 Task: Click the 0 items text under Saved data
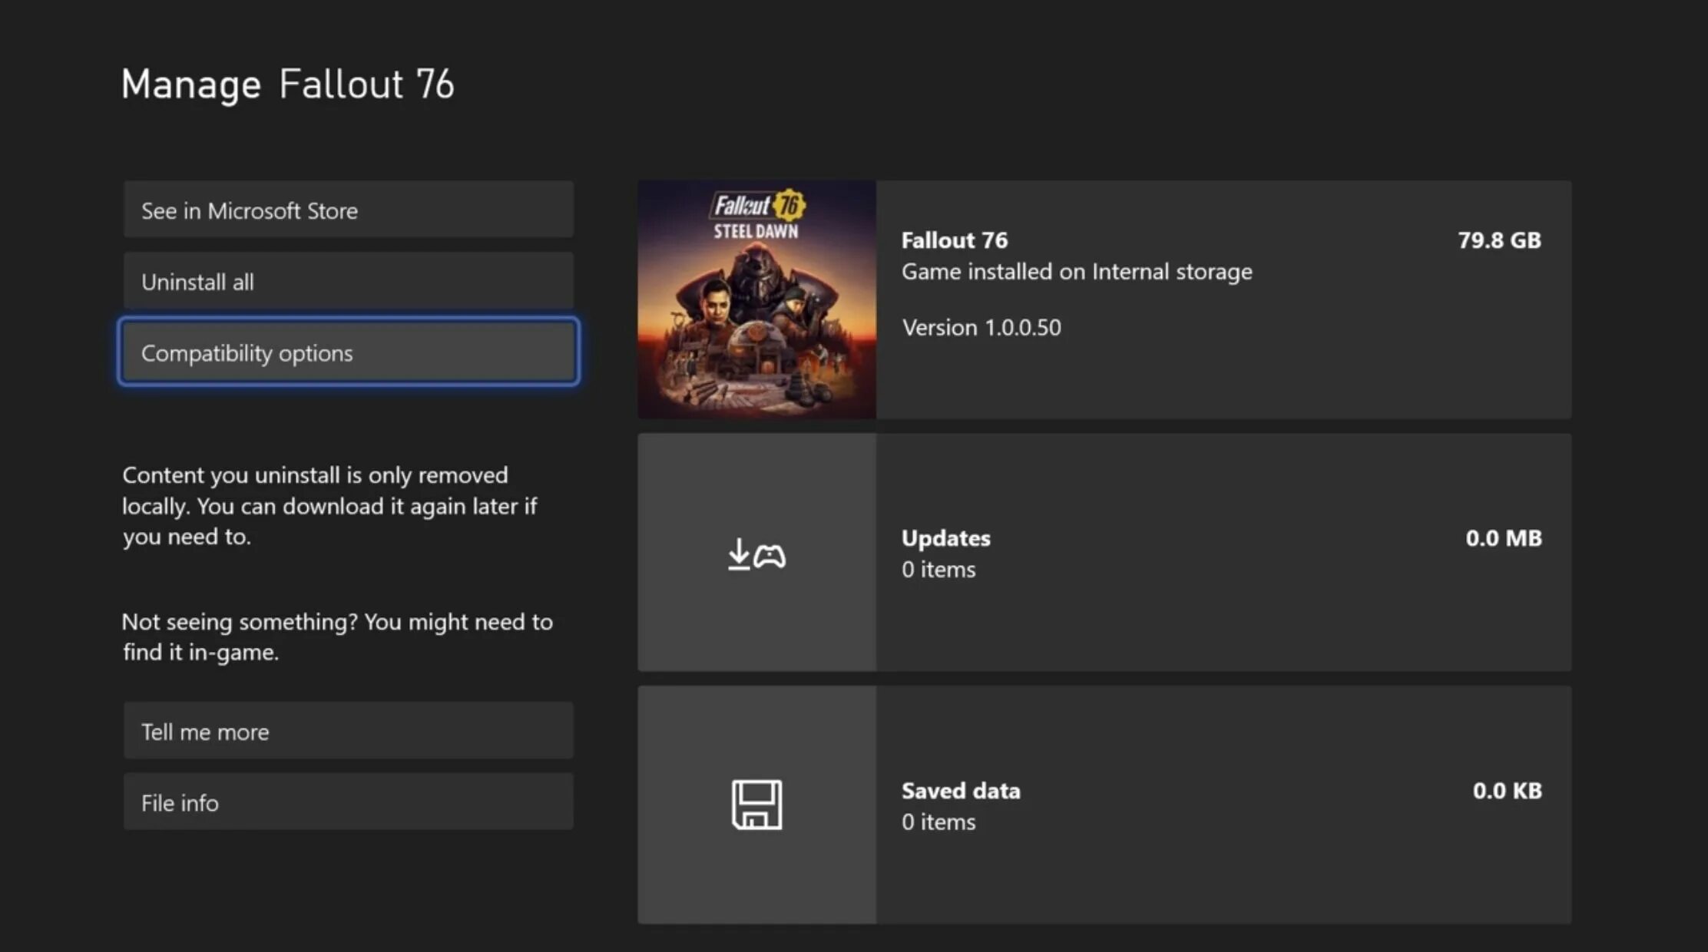pos(938,822)
